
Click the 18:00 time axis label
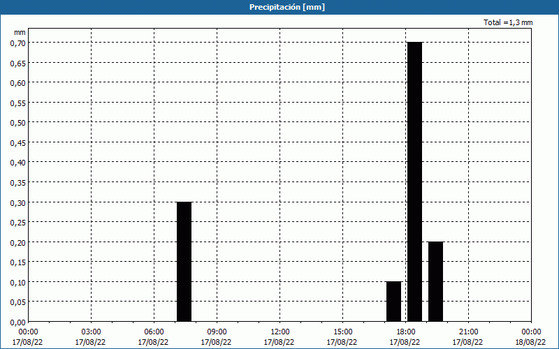[x=405, y=332]
